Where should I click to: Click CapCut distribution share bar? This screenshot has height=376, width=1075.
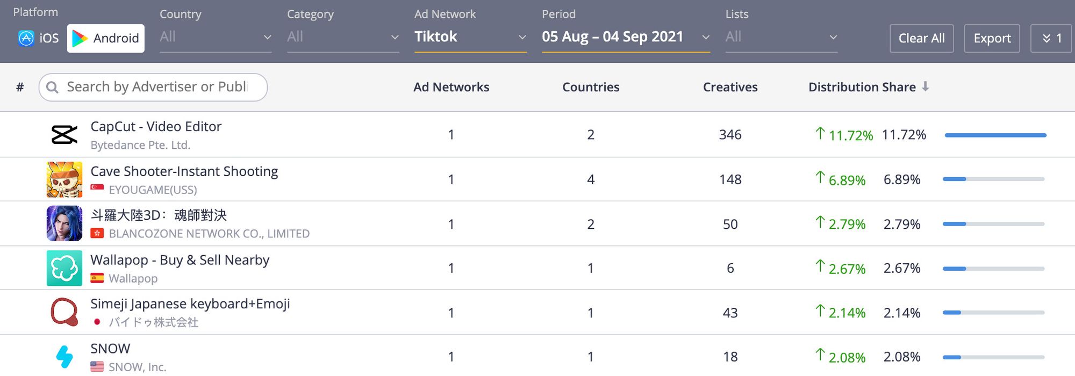(995, 135)
